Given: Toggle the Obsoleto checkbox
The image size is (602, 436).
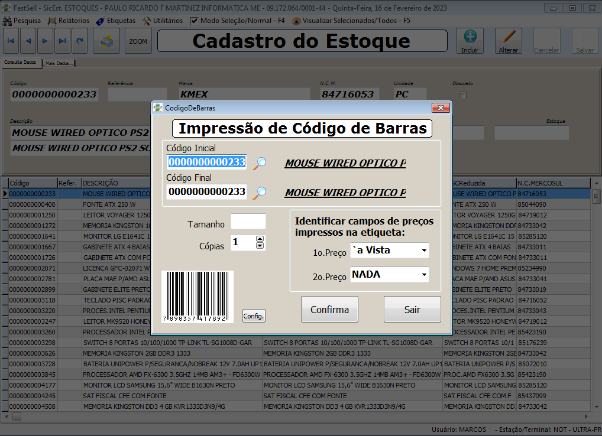Looking at the screenshot, I should (x=461, y=95).
